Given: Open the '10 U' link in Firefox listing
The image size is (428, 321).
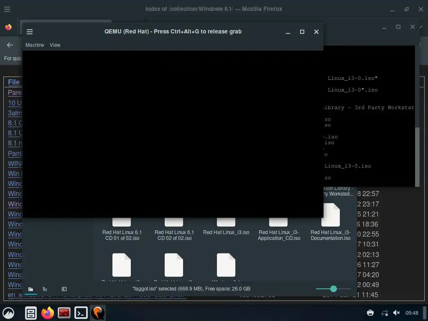Looking at the screenshot, I should 15,103.
